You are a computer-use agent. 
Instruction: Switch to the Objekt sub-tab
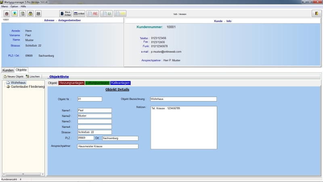(x=52, y=83)
